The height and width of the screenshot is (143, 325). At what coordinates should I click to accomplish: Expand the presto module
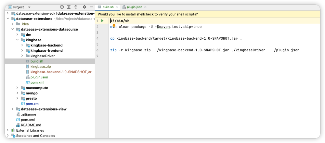[x=18, y=98]
